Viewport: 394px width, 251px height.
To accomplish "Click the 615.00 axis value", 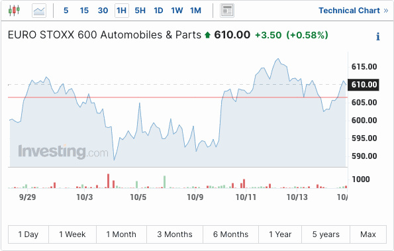I will (x=364, y=67).
